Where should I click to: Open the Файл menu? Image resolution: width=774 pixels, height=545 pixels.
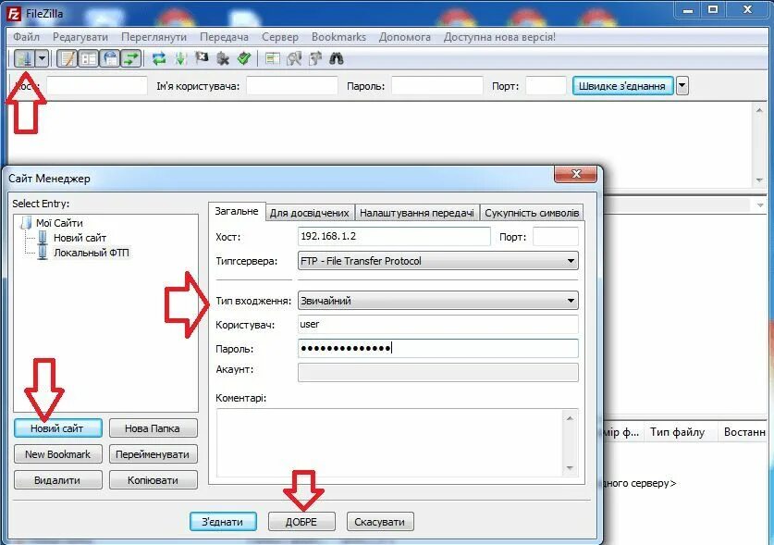pos(26,37)
